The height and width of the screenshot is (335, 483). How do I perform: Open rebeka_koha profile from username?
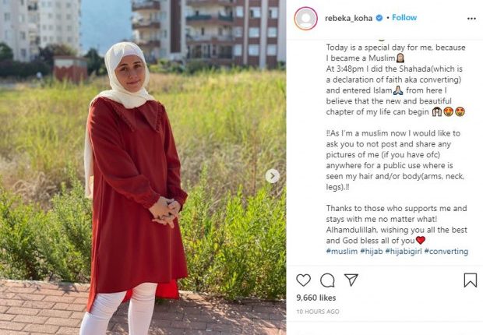pos(348,18)
